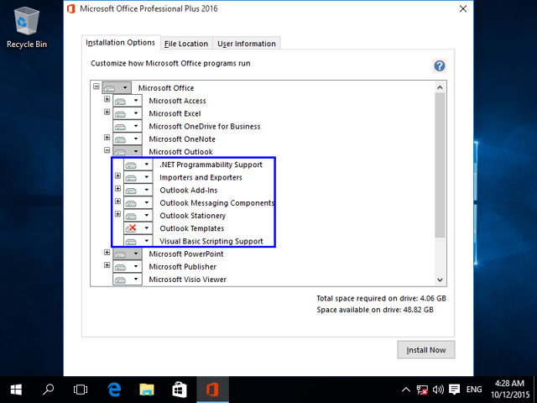This screenshot has height=403, width=537.
Task: Select the Recycle Bin desktop icon
Action: tap(27, 28)
